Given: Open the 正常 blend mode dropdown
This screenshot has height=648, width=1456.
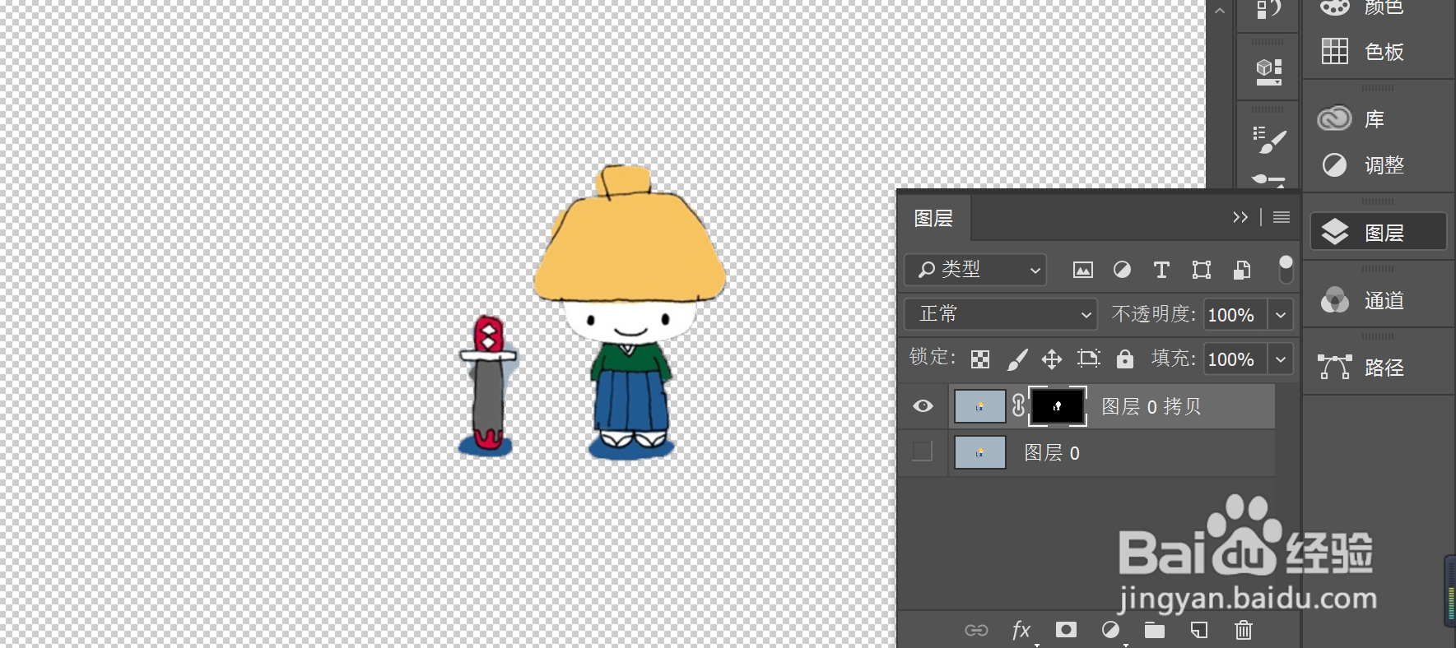Looking at the screenshot, I should pyautogui.click(x=1001, y=314).
